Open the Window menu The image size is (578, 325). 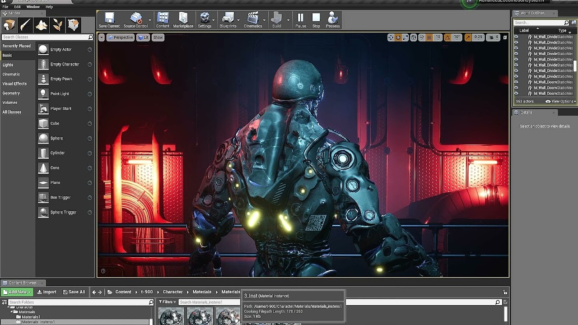click(33, 7)
